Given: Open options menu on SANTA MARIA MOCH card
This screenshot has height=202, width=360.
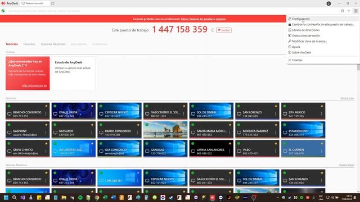Looking at the screenshot, I should pos(229,132).
